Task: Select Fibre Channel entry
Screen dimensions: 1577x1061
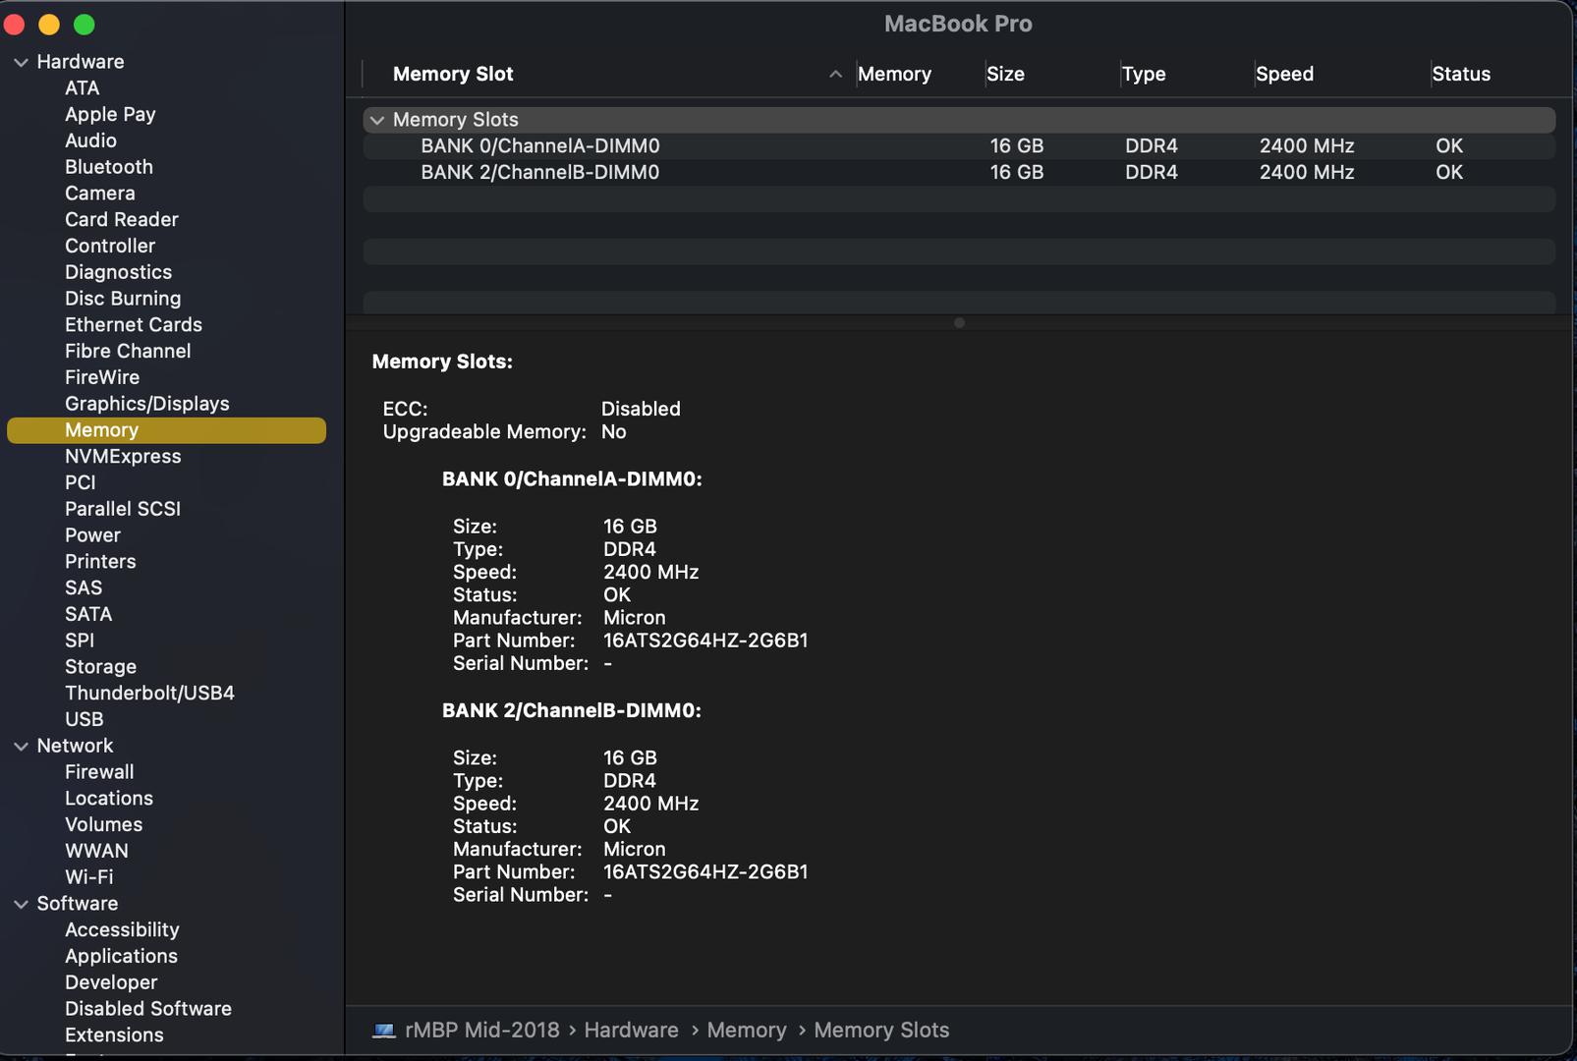Action: pos(128,351)
